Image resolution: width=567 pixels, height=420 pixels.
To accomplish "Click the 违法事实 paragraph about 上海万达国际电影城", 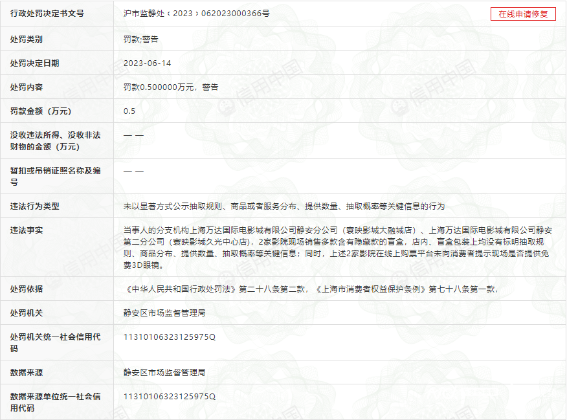I will 337,247.
